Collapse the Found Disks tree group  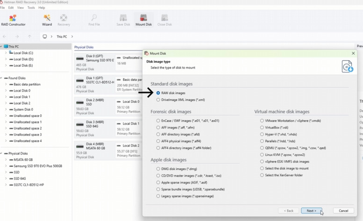(1, 78)
